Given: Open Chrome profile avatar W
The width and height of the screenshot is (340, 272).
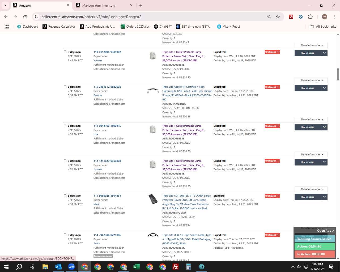Looking at the screenshot, I should pos(324,17).
